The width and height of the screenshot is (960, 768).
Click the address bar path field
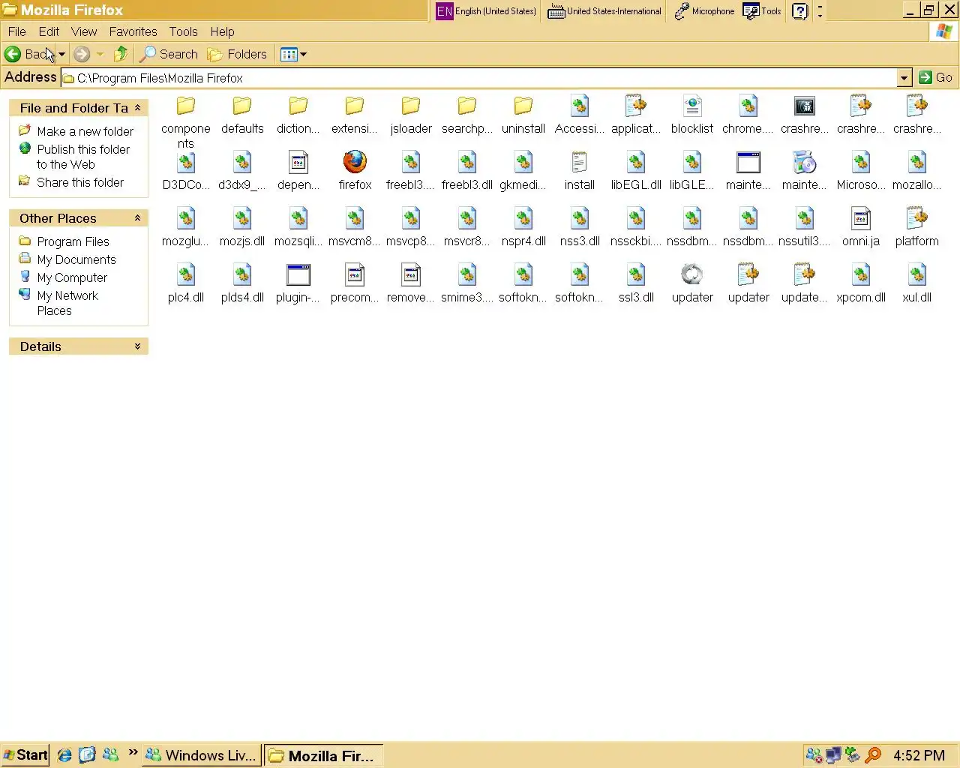pyautogui.click(x=478, y=77)
